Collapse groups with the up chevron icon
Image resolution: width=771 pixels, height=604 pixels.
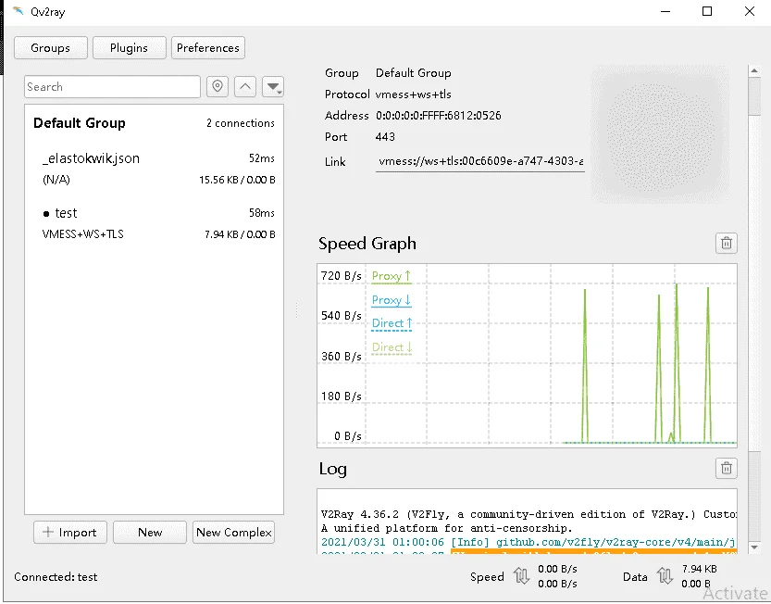[x=245, y=87]
